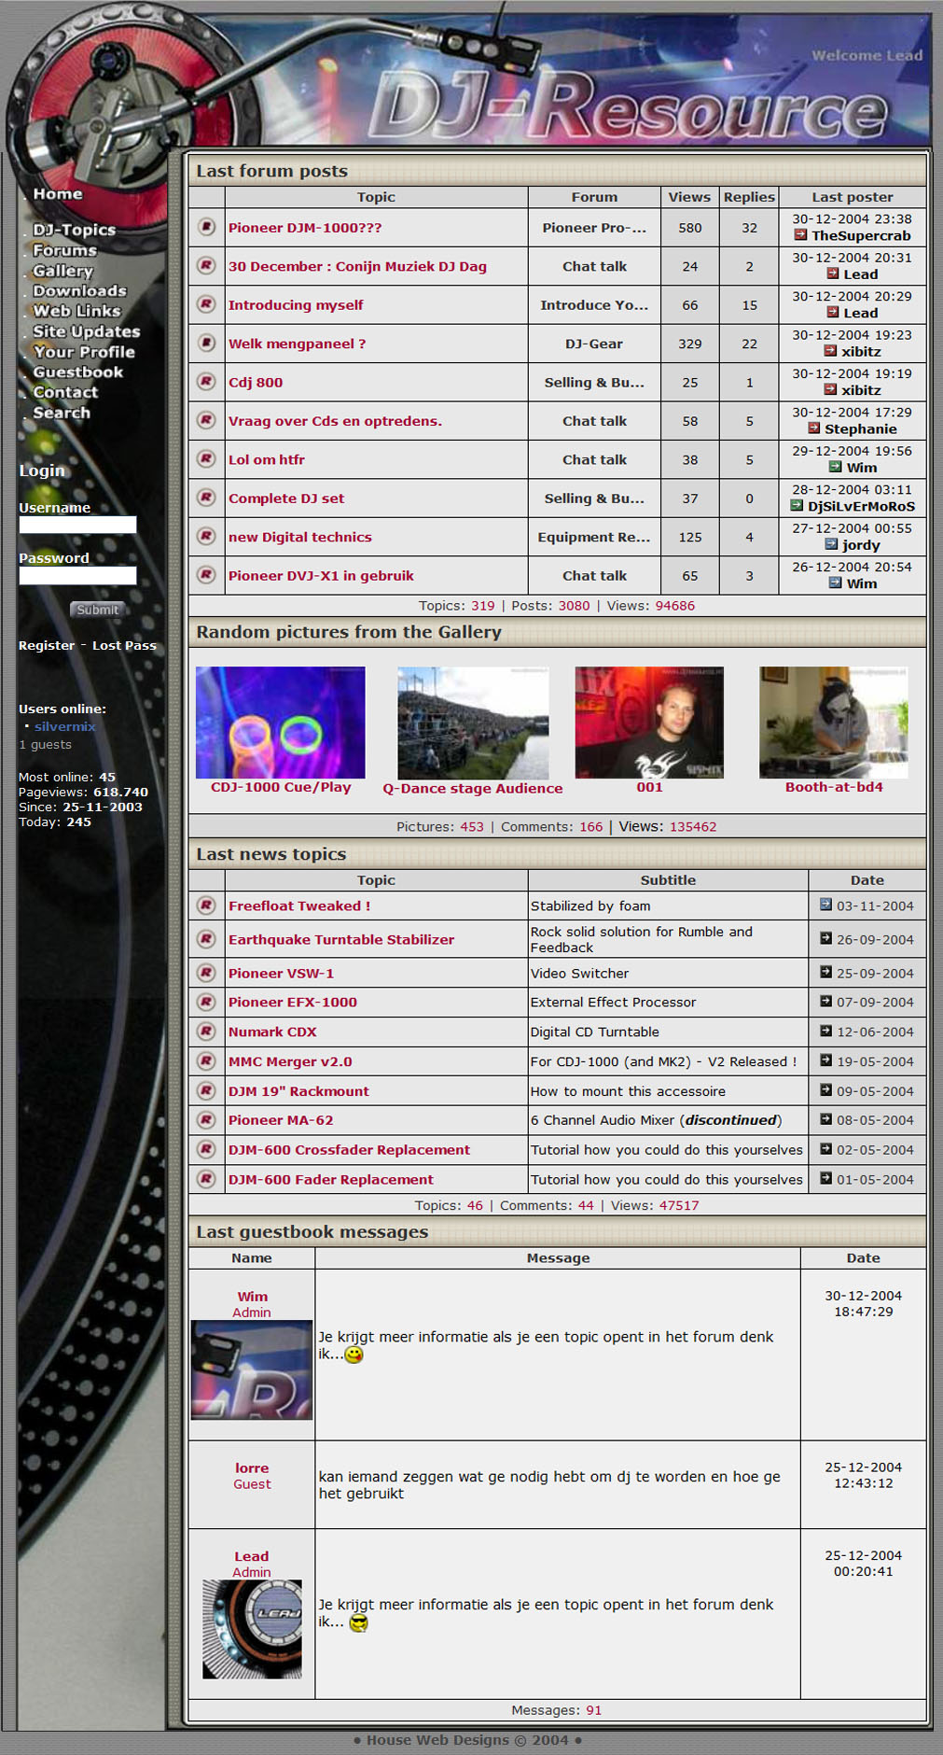Click the last-post arrow icon next to jordy
Image resolution: width=943 pixels, height=1755 pixels.
[x=831, y=544]
